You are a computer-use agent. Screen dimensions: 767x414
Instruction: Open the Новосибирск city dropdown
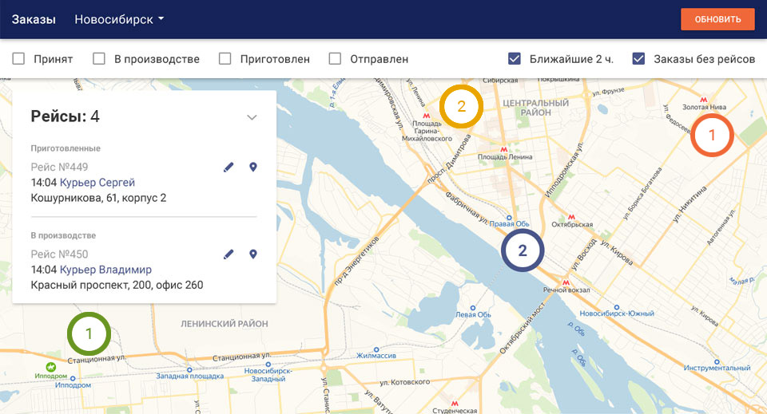click(119, 19)
